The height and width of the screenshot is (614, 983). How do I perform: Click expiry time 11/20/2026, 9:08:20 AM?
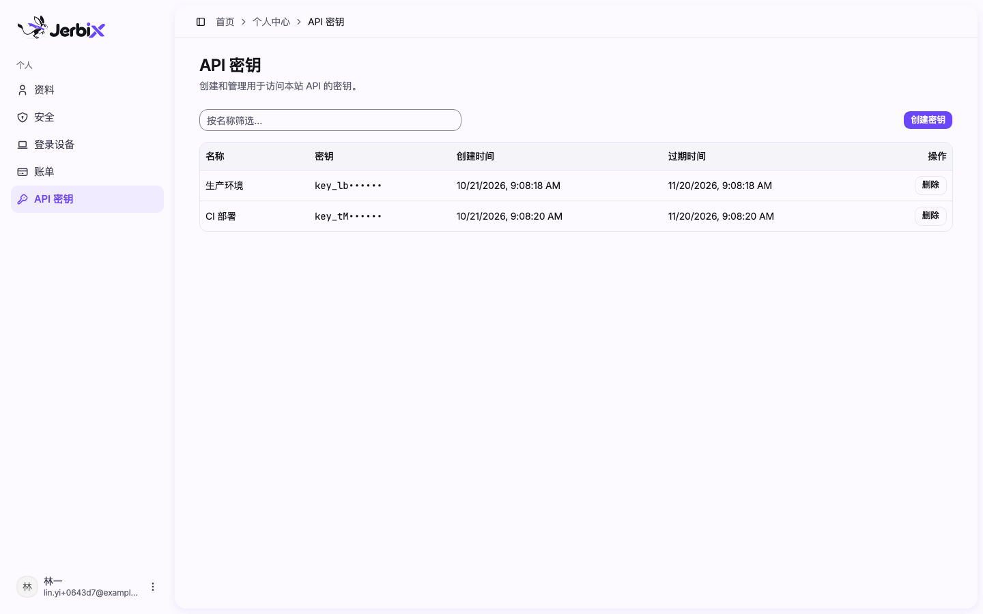click(x=721, y=216)
